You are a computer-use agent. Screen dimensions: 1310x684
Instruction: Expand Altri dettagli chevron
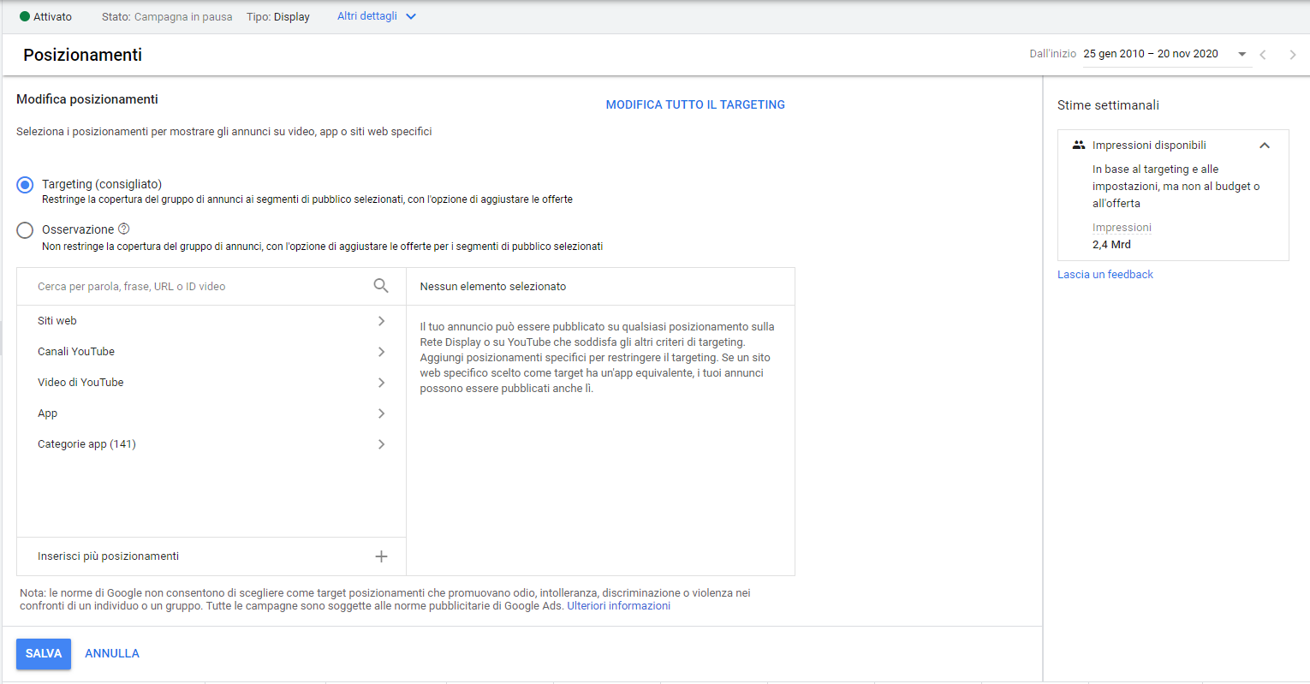[411, 16]
